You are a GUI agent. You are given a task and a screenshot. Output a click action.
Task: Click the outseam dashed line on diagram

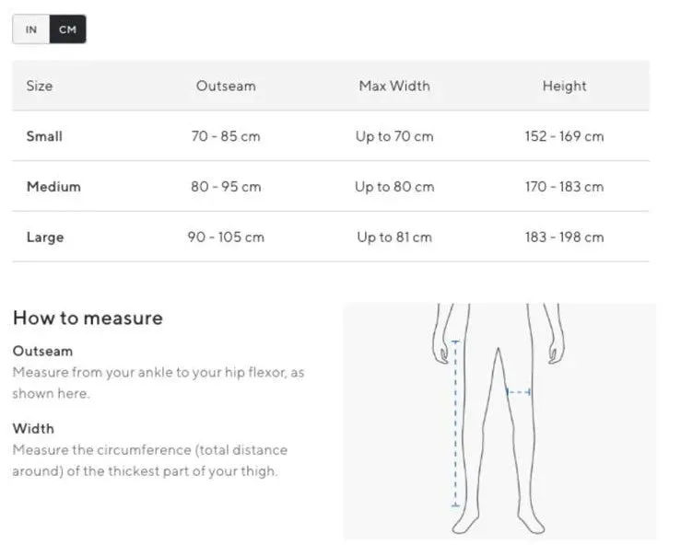[455, 423]
